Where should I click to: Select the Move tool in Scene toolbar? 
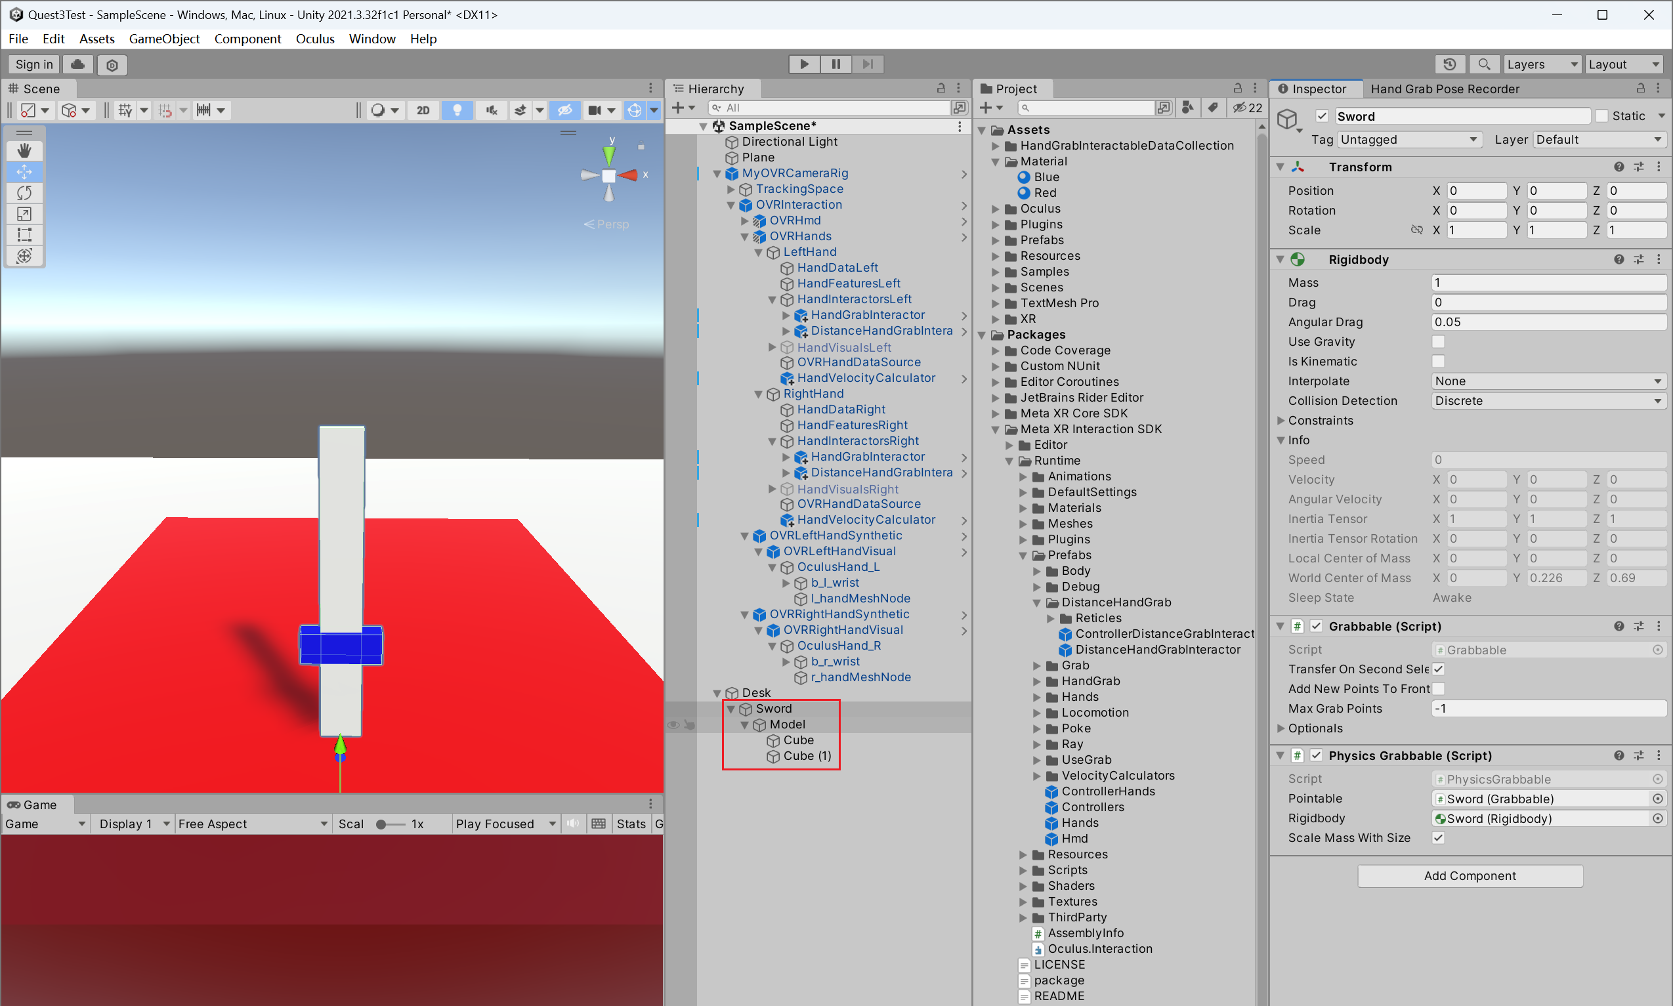24,171
